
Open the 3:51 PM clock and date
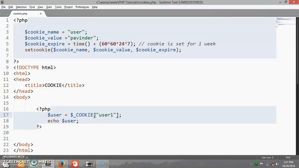288,164
